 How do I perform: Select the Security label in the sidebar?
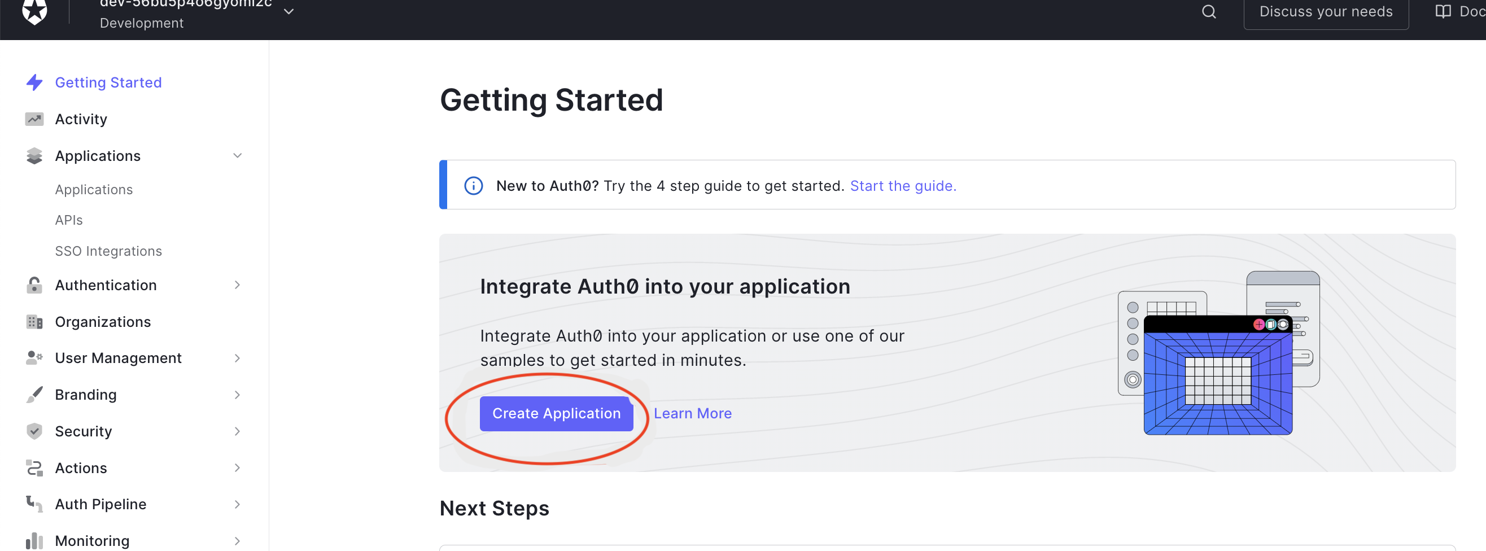(x=84, y=431)
